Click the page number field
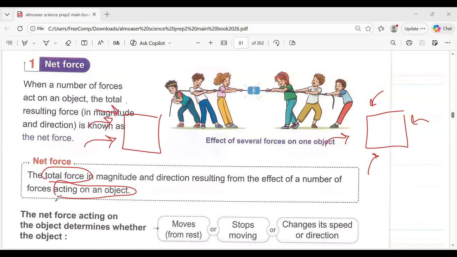The height and width of the screenshot is (257, 457). tap(241, 43)
